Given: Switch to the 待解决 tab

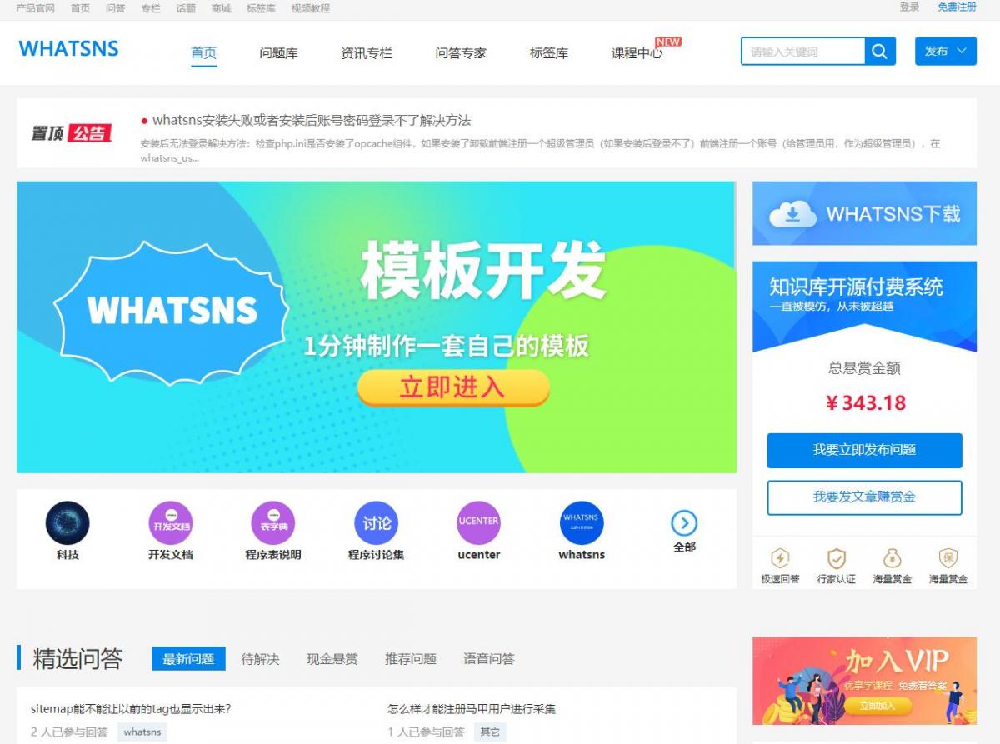Looking at the screenshot, I should coord(260,659).
